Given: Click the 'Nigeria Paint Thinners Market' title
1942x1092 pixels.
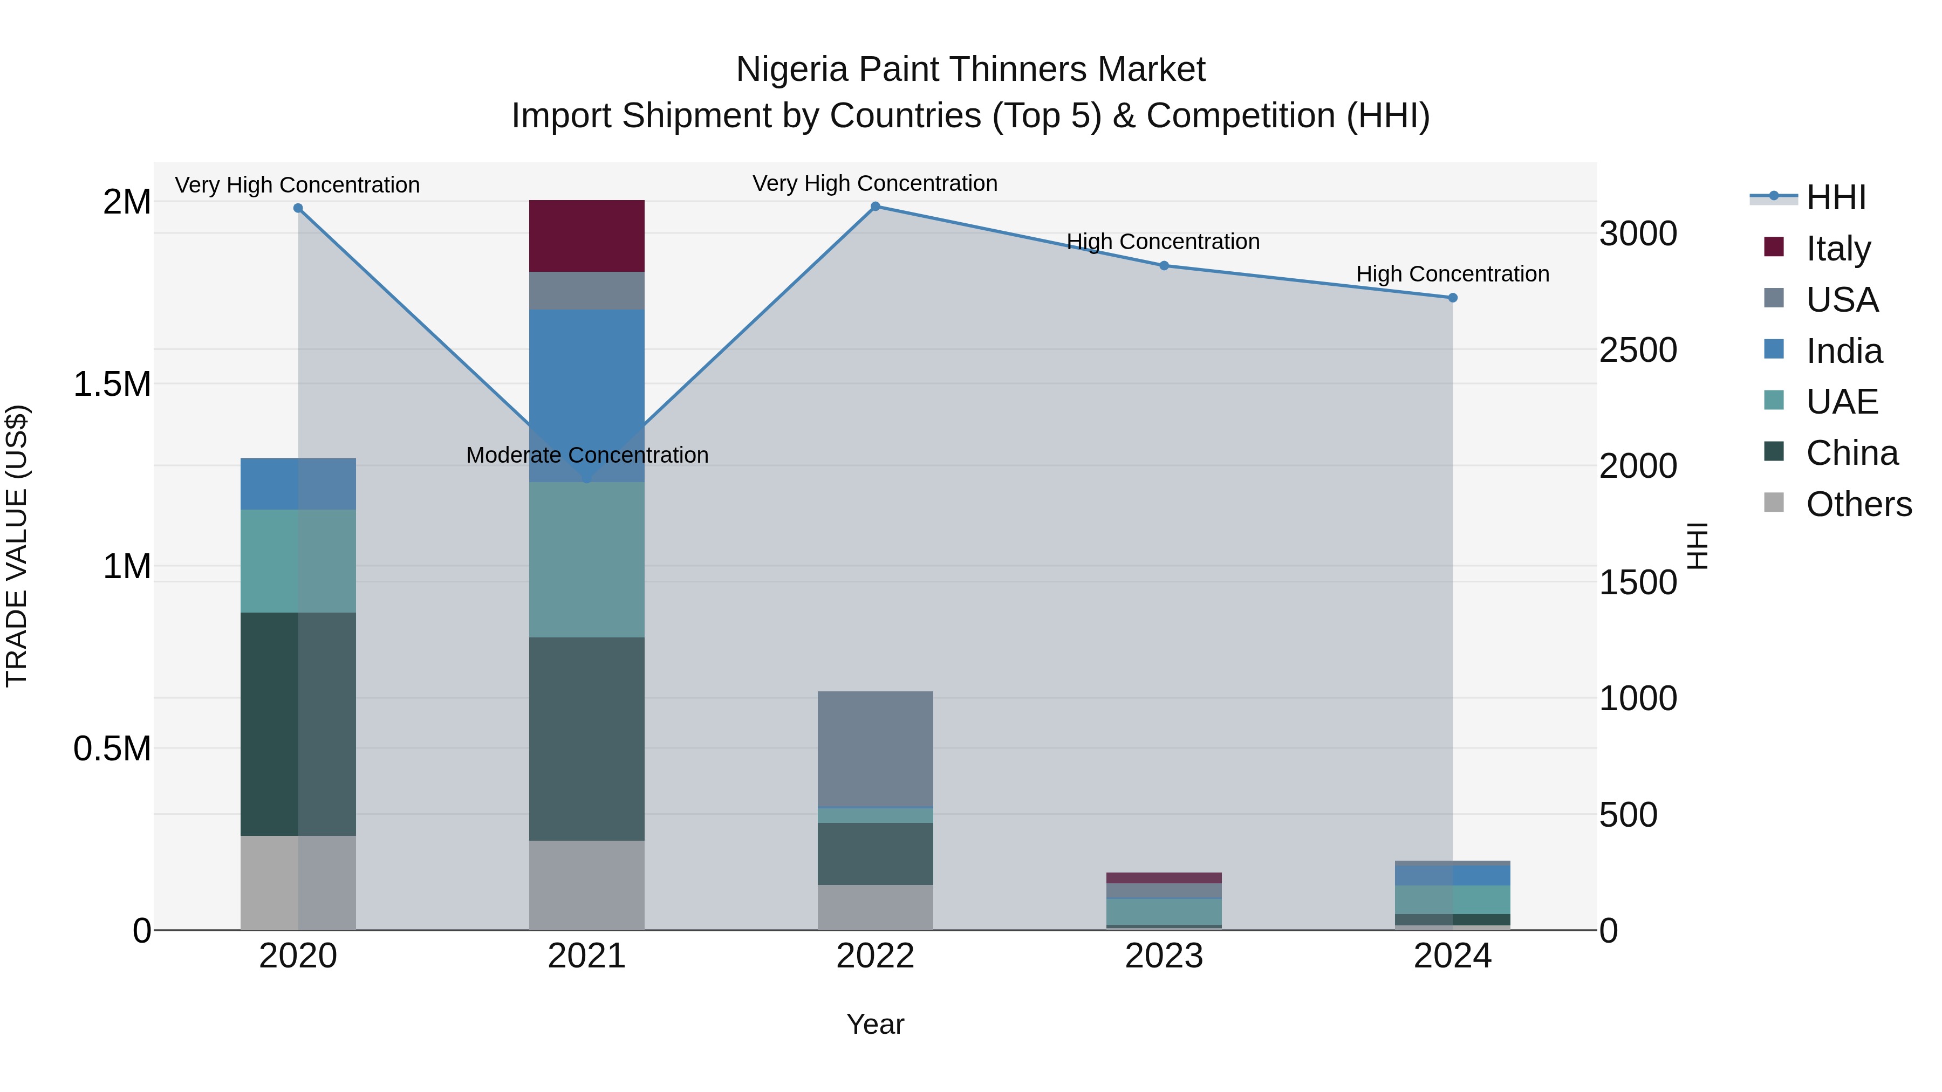Looking at the screenshot, I should tap(971, 70).
